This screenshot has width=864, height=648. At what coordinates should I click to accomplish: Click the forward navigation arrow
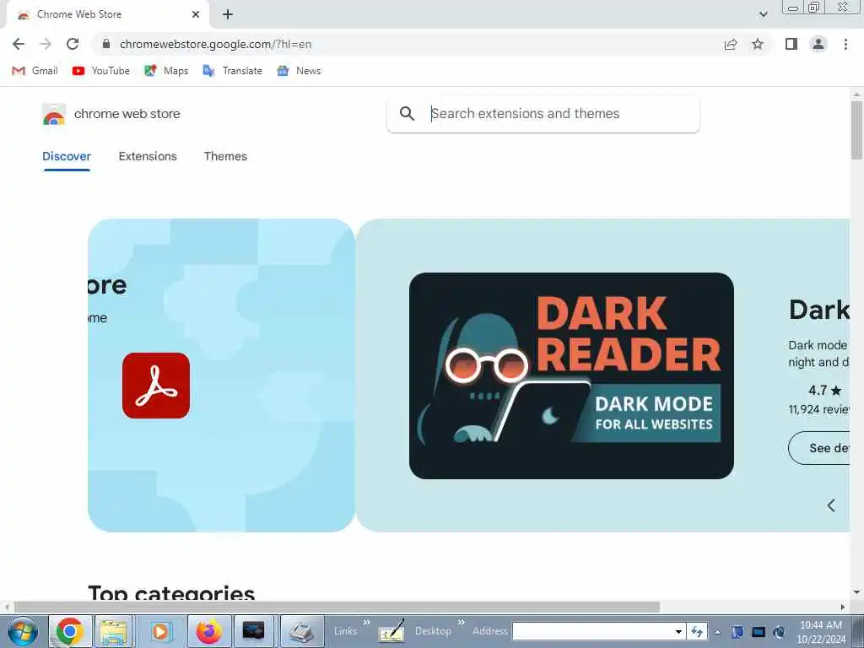click(46, 44)
